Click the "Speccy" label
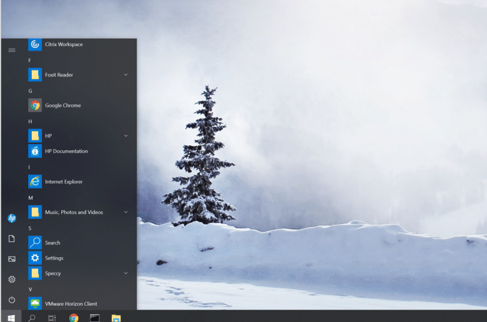The width and height of the screenshot is (487, 322). 53,273
